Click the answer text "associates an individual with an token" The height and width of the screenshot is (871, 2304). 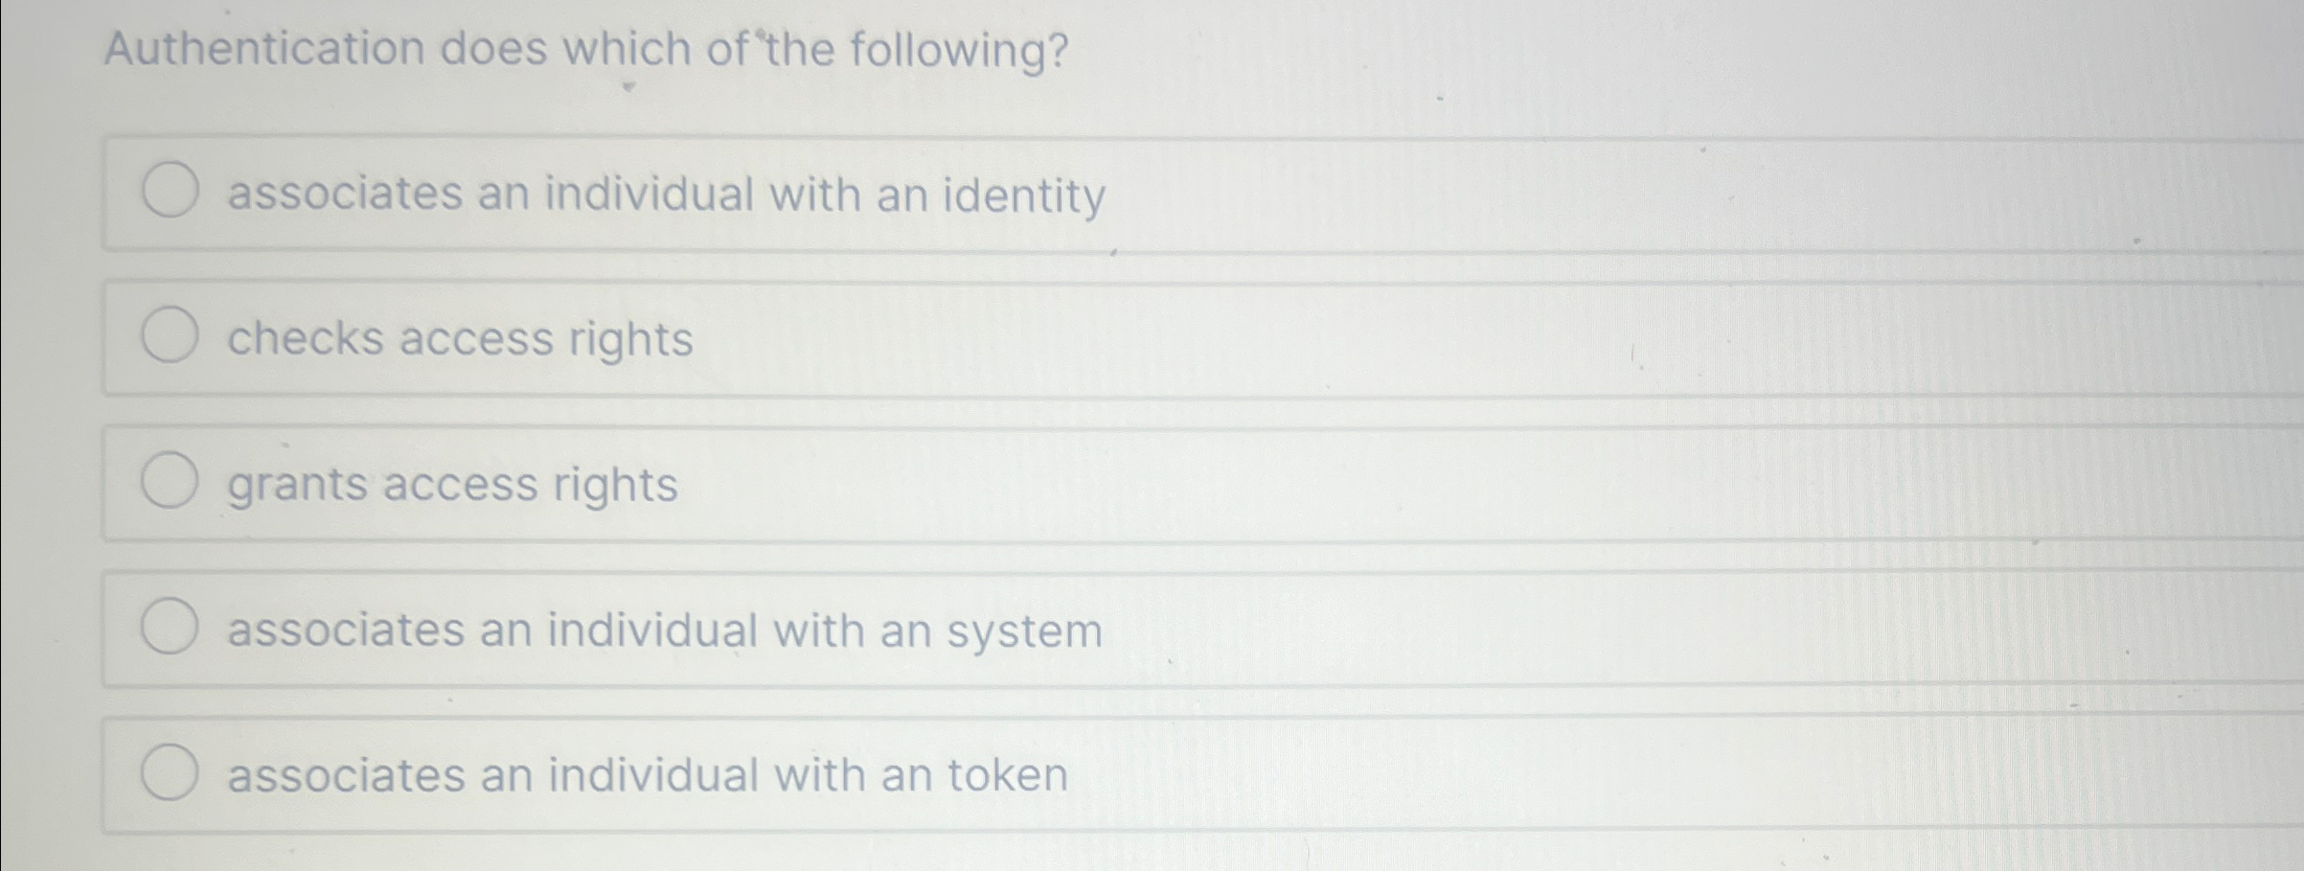click(x=647, y=772)
